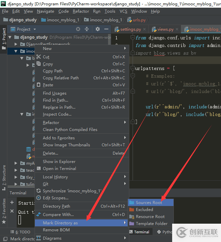The width and height of the screenshot is (221, 242).
Task: Toggle the 7: Structure side tool window
Action: 4,175
